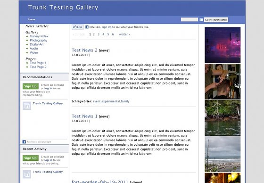
Task: Click Sign Up button under Recent Activity
Action: [31, 158]
